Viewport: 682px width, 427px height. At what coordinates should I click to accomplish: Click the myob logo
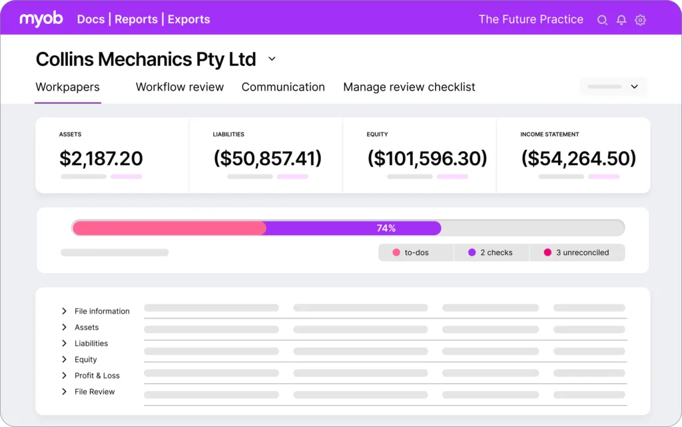coord(41,19)
